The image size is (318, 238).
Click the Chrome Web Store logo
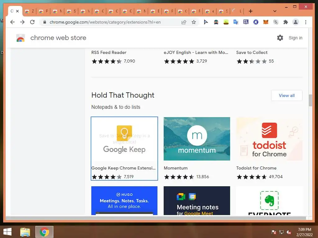tap(20, 38)
